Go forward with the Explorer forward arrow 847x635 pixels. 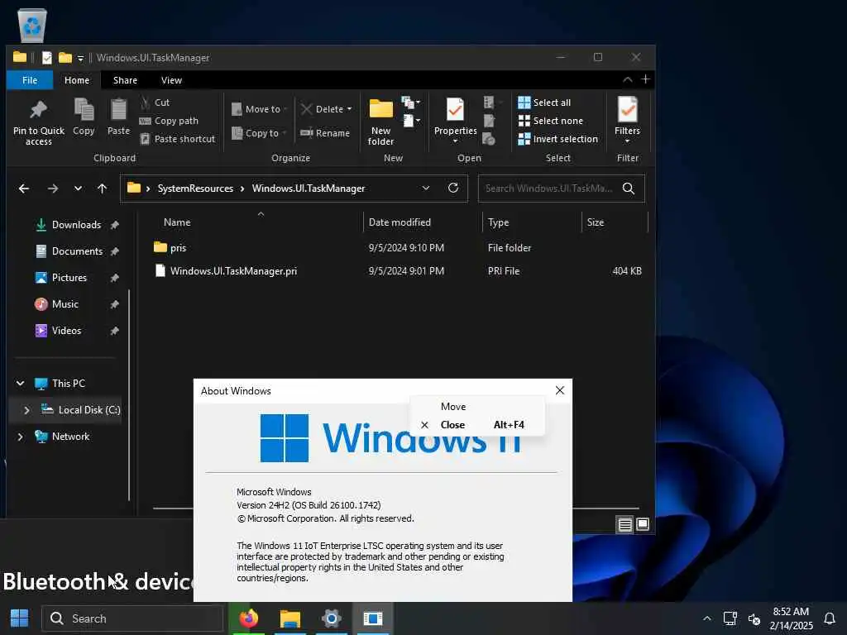coord(52,189)
